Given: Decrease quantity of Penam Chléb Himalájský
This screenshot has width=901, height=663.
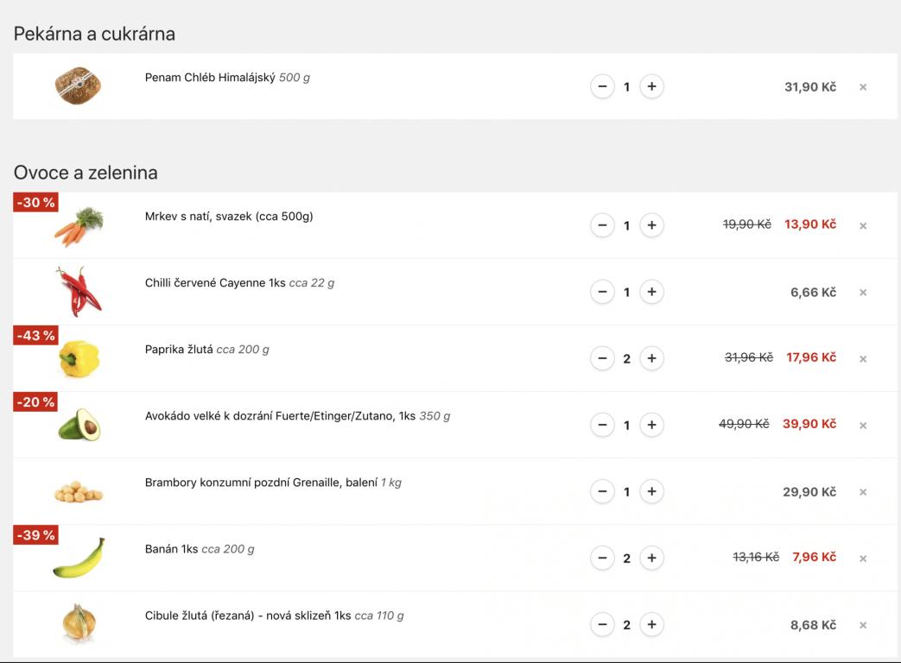Looking at the screenshot, I should click(x=602, y=86).
